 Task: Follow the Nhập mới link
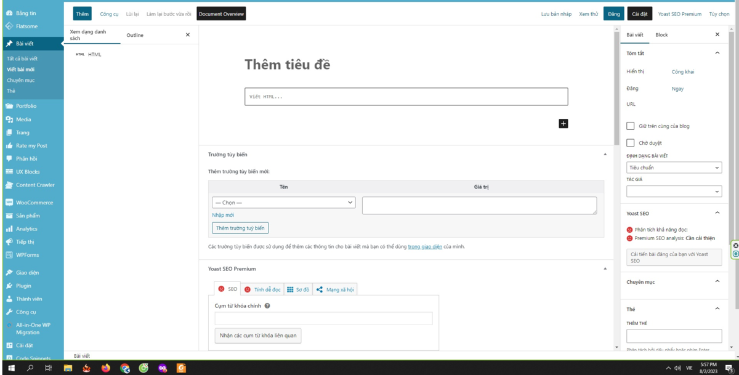(x=223, y=215)
